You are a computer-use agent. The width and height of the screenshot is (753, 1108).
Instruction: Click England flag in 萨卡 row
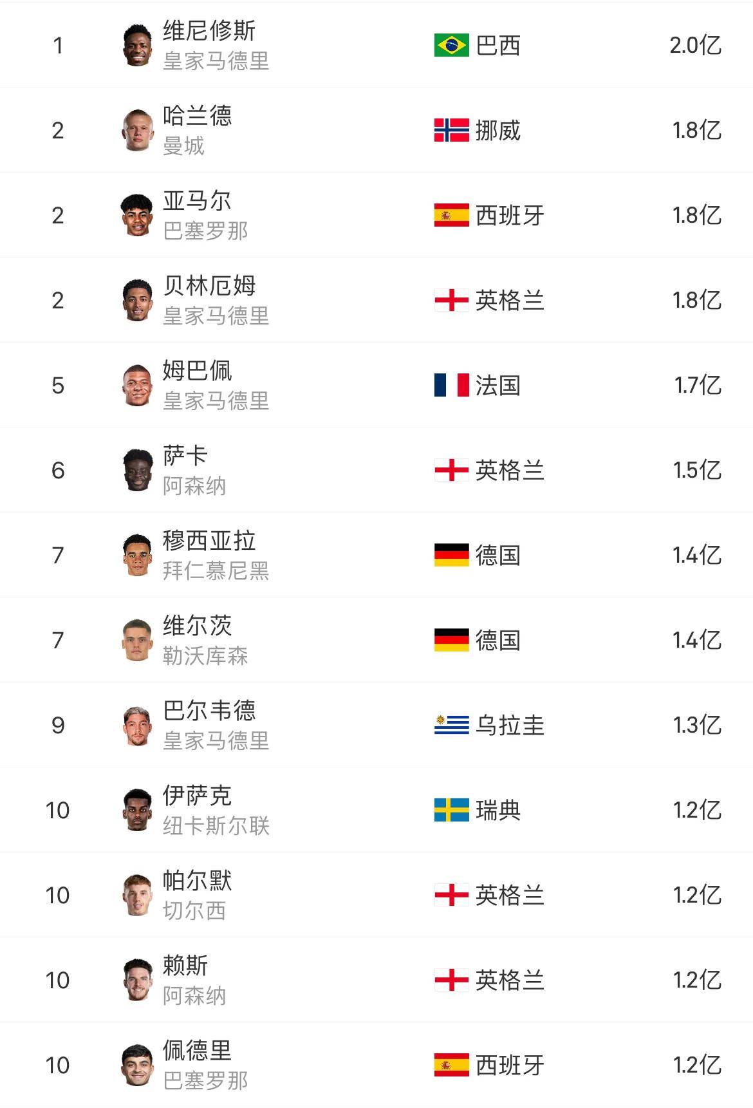point(451,470)
